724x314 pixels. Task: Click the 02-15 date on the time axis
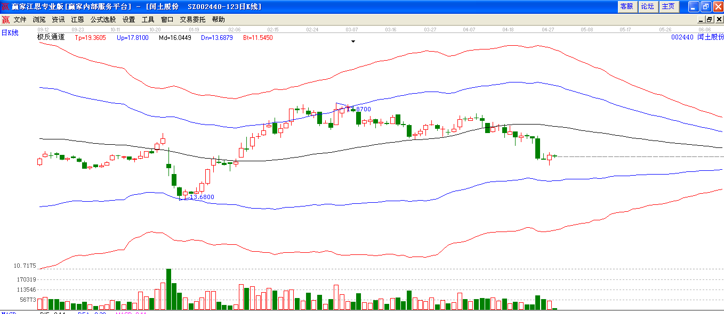[273, 30]
